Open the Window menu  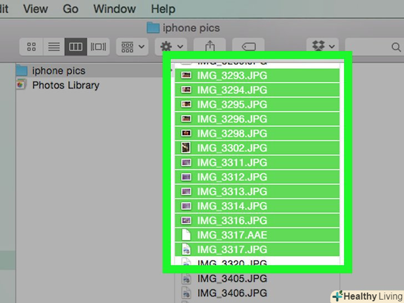click(114, 9)
